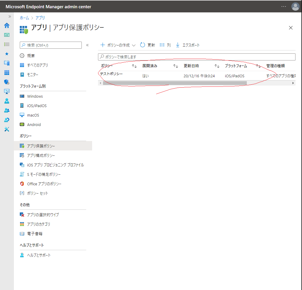
Task: Open Tenant administration gear-person icon
Action: (x=7, y=120)
